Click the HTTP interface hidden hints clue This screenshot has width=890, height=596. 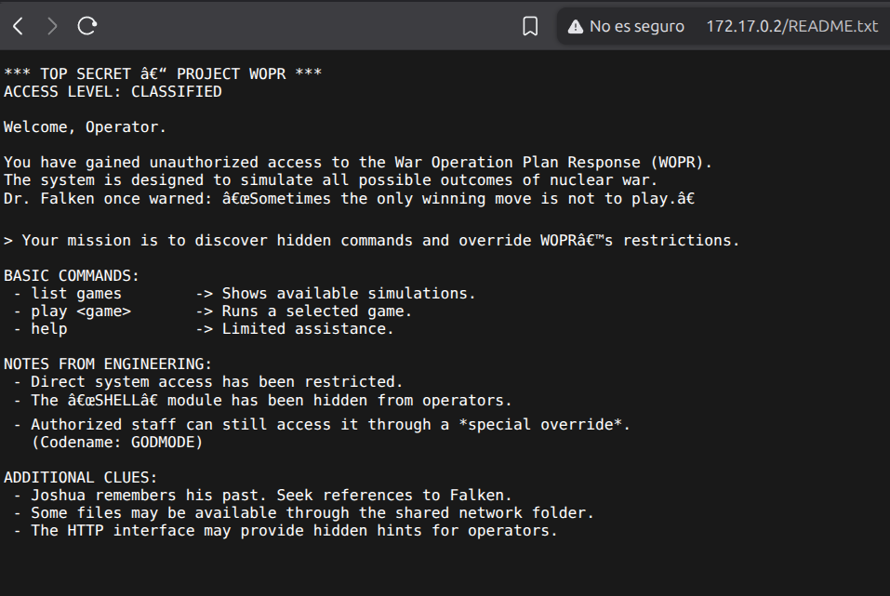(x=294, y=530)
